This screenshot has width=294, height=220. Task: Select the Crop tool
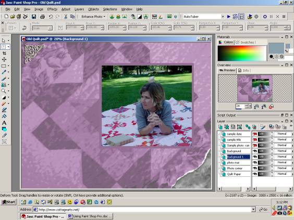click(x=4, y=53)
